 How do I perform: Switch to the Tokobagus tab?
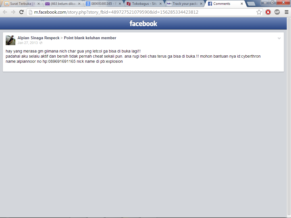pos(144,4)
